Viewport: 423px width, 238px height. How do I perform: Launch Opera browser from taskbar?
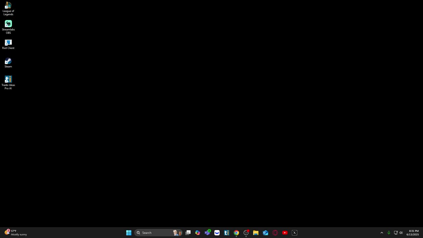point(275,233)
